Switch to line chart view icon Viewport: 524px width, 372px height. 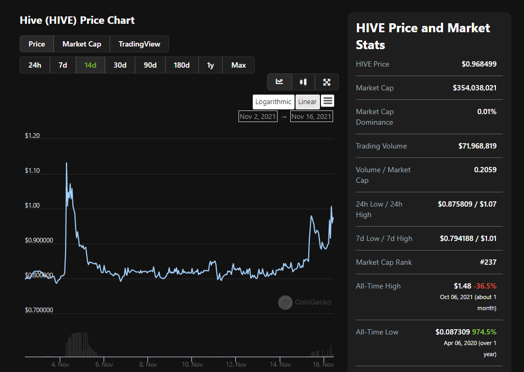tap(279, 82)
